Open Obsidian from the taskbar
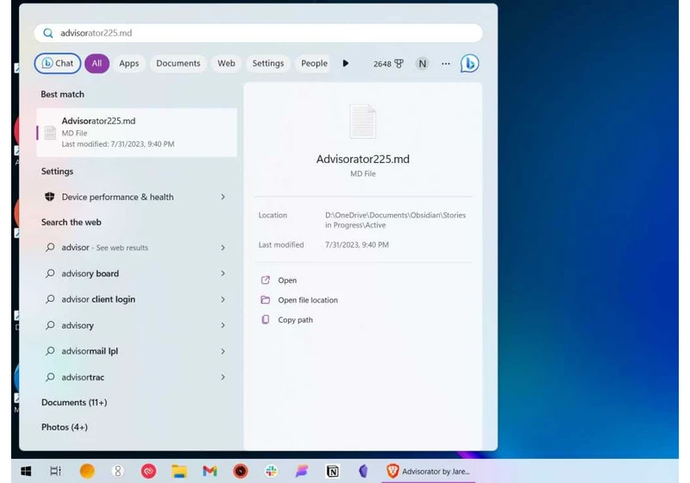 click(363, 472)
